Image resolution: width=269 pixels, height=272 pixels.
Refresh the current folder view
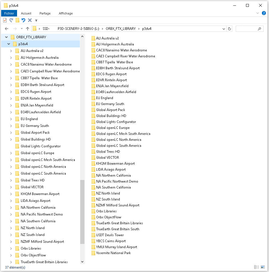click(229, 29)
